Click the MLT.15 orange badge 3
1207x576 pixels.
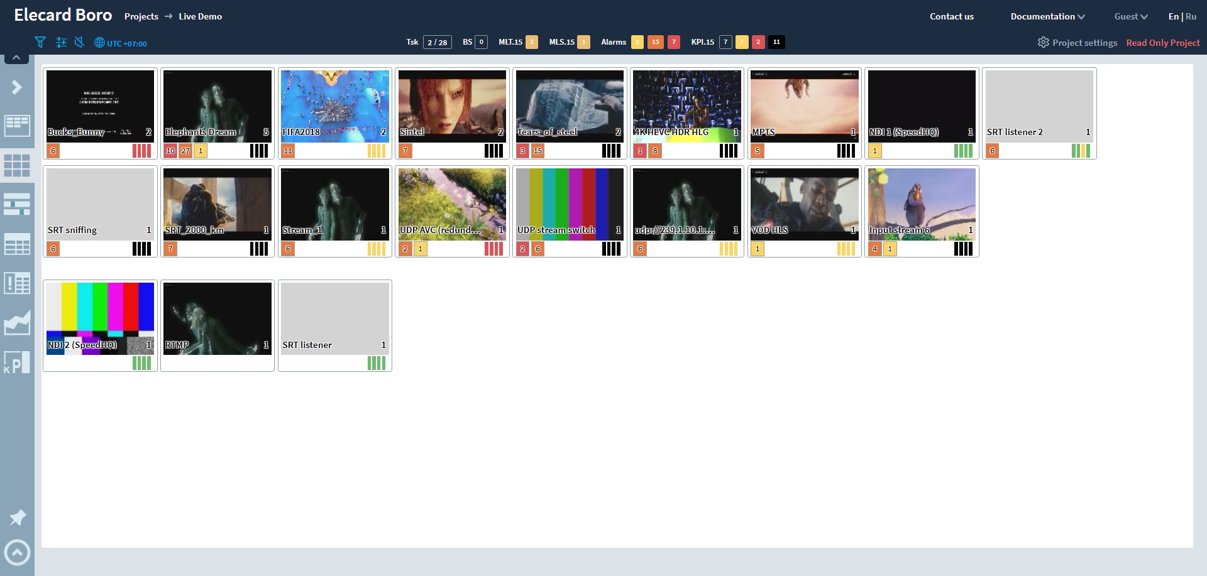pyautogui.click(x=532, y=42)
